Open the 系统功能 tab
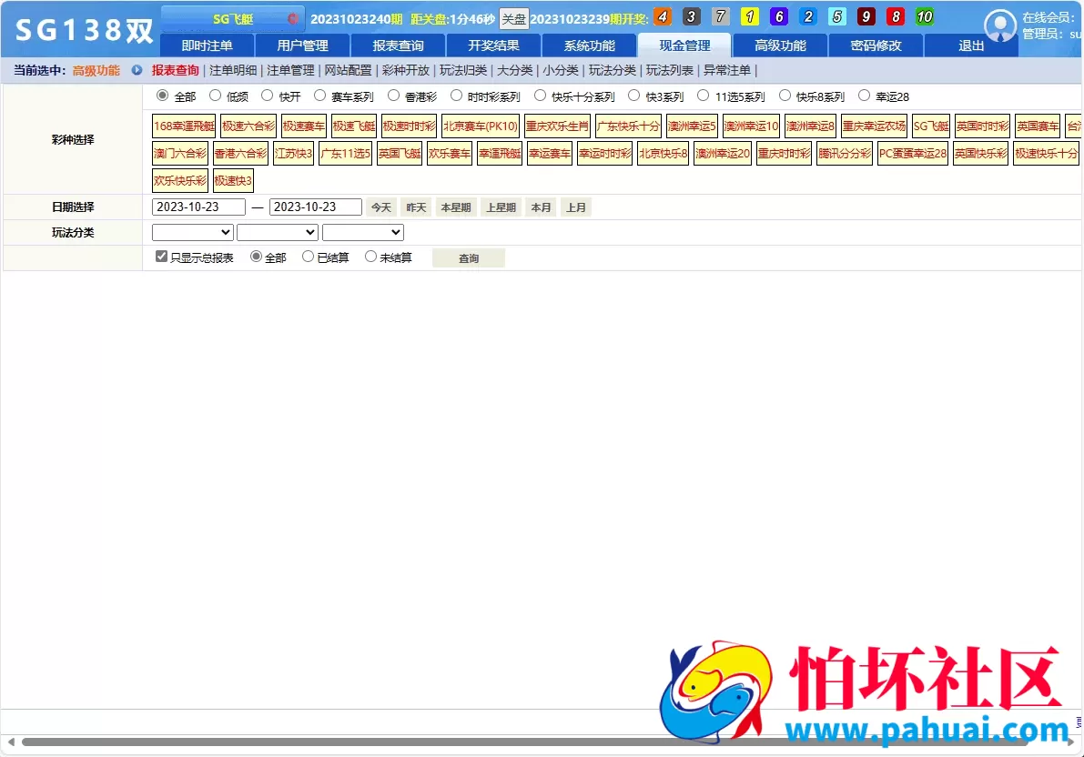Screen dimensions: 1084x757 [589, 45]
